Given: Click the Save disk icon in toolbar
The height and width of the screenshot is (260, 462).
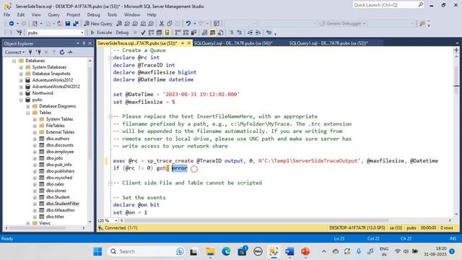Looking at the screenshot, I should tap(68, 24).
